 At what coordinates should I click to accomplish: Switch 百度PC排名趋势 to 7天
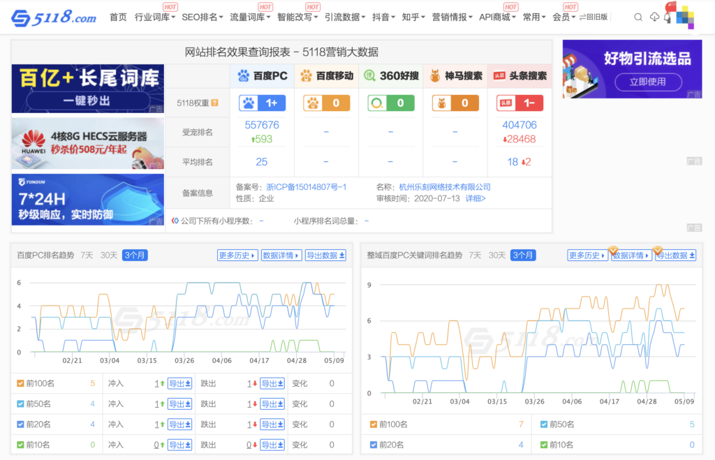click(87, 255)
